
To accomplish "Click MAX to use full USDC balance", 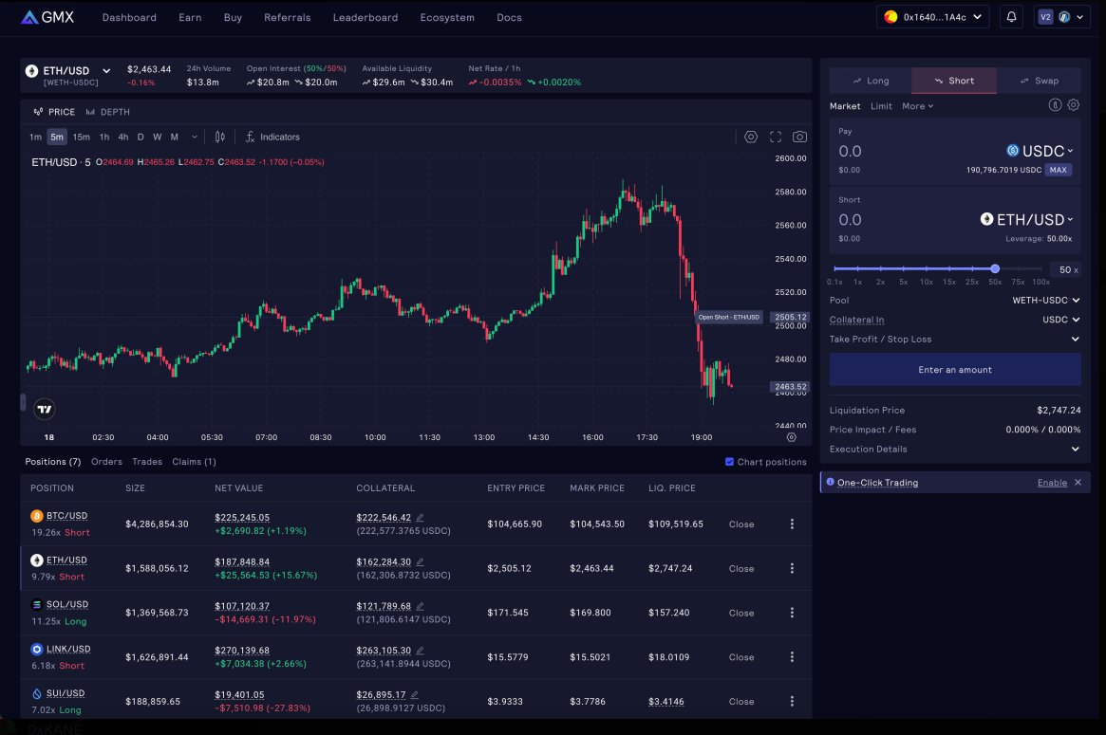I will (1058, 171).
